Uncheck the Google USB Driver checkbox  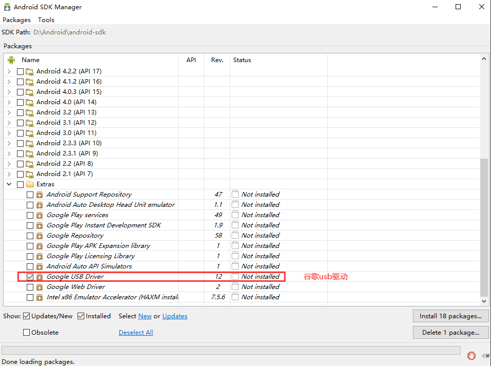tap(30, 277)
